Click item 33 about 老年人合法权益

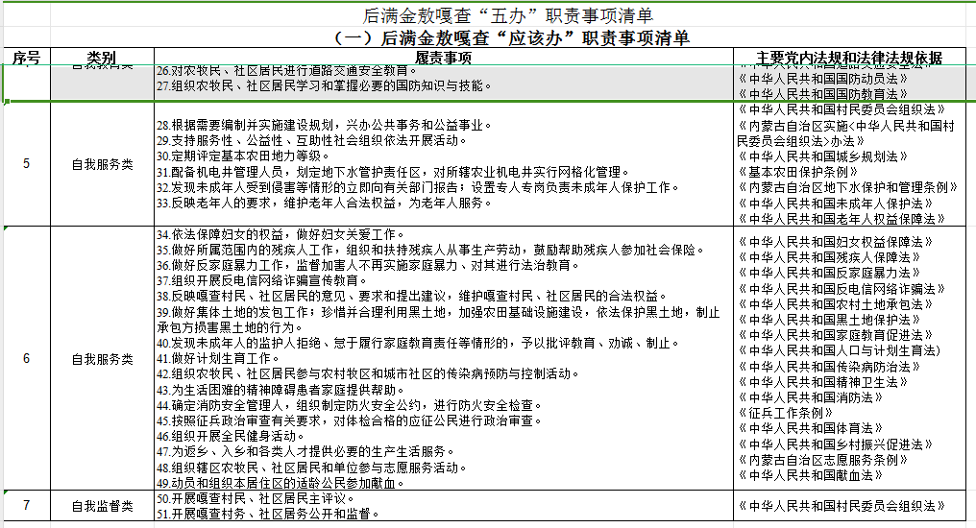click(x=325, y=203)
